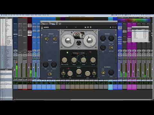
Task: Click the right black knob in NOISE section
Action: 54,65
